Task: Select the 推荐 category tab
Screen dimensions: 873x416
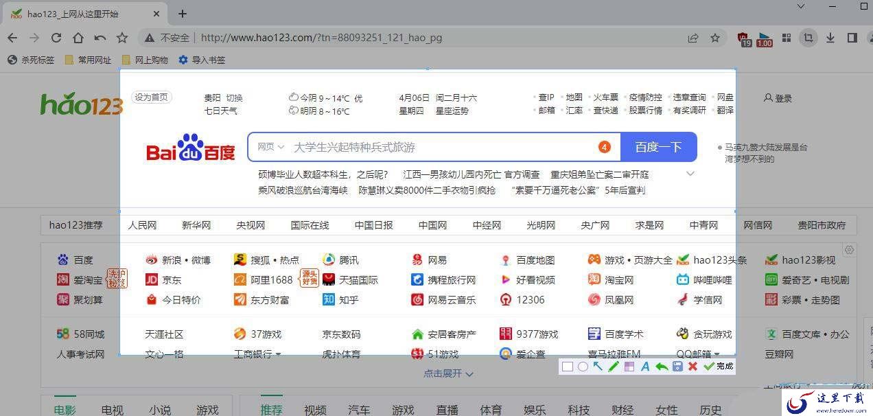Action: coord(271,409)
